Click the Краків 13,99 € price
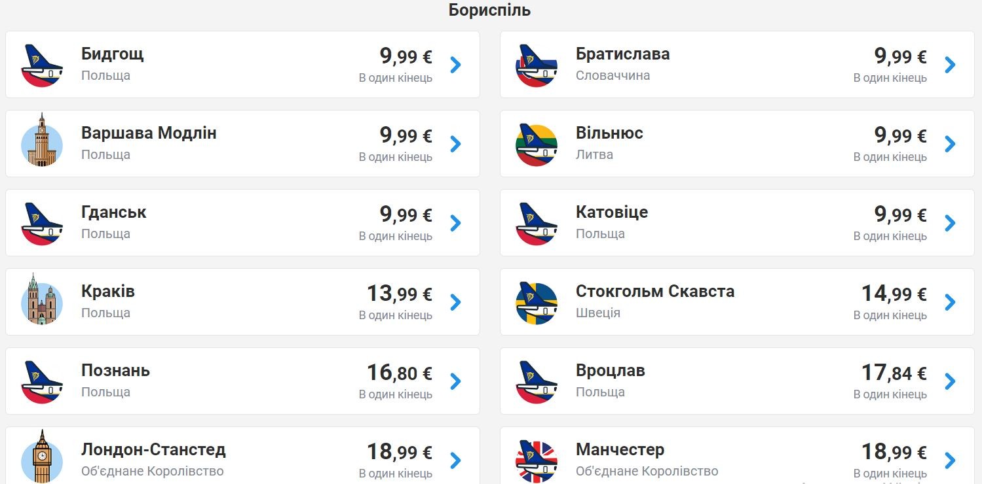This screenshot has height=484, width=982. pos(399,294)
